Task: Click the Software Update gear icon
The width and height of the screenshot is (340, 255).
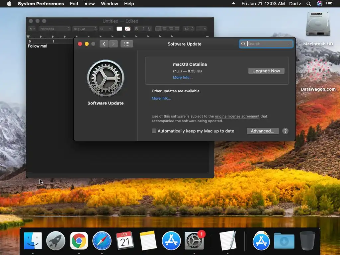Action: [106, 78]
